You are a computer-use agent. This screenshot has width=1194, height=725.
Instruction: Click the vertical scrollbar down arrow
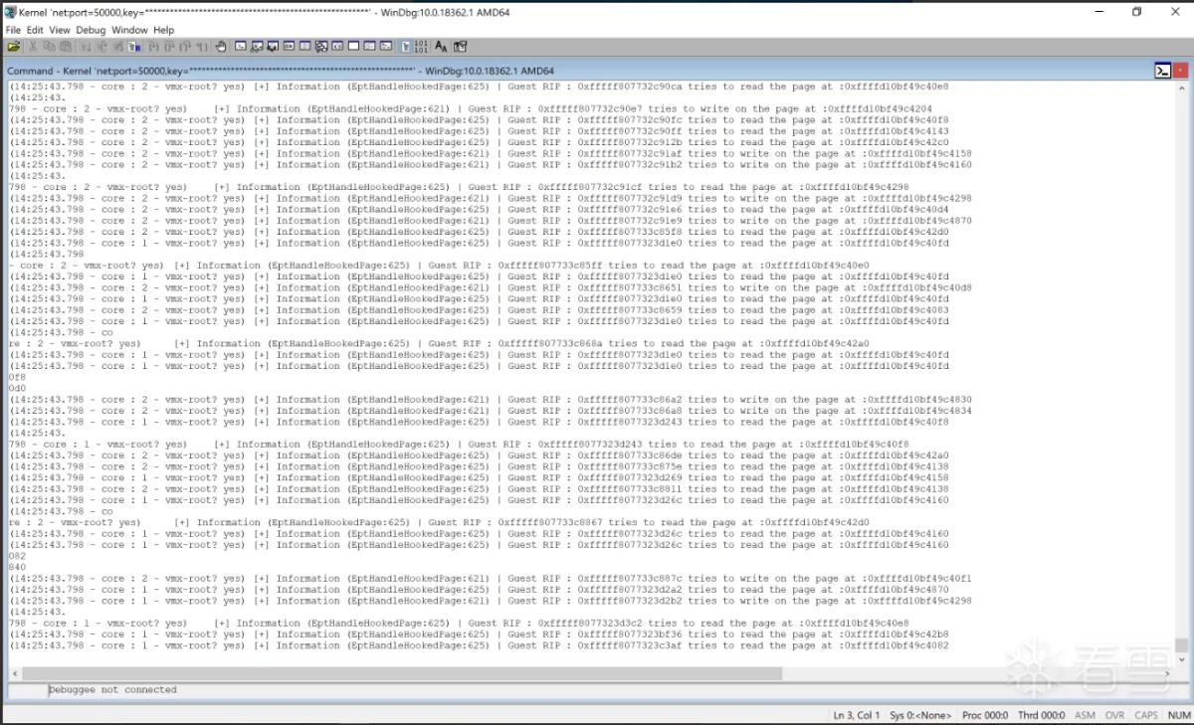(1181, 657)
